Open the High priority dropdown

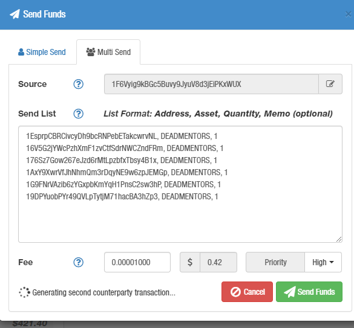click(x=323, y=262)
